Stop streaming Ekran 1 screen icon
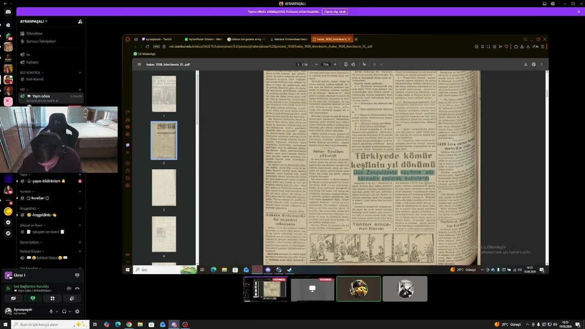Viewport: 585px width, 329px height. [x=77, y=276]
